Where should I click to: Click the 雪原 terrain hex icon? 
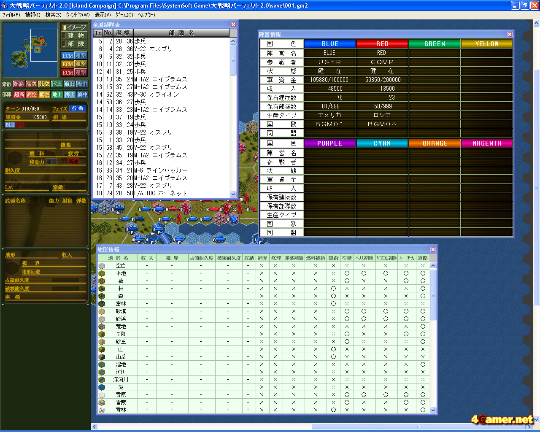[x=102, y=395]
